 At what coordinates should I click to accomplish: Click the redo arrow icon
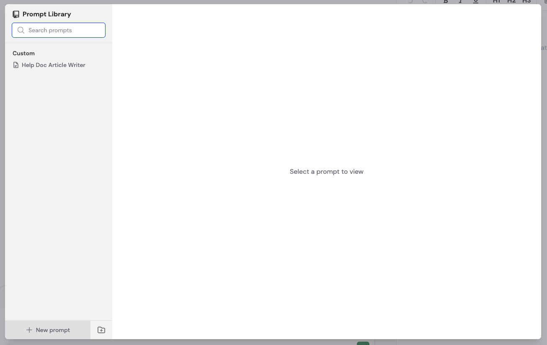tap(425, 2)
